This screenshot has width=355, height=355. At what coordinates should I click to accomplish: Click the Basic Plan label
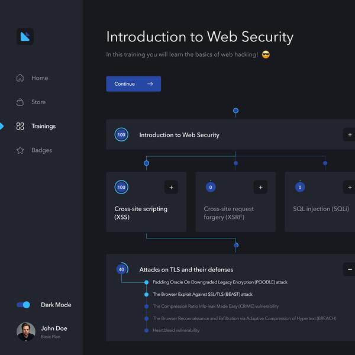click(50, 337)
